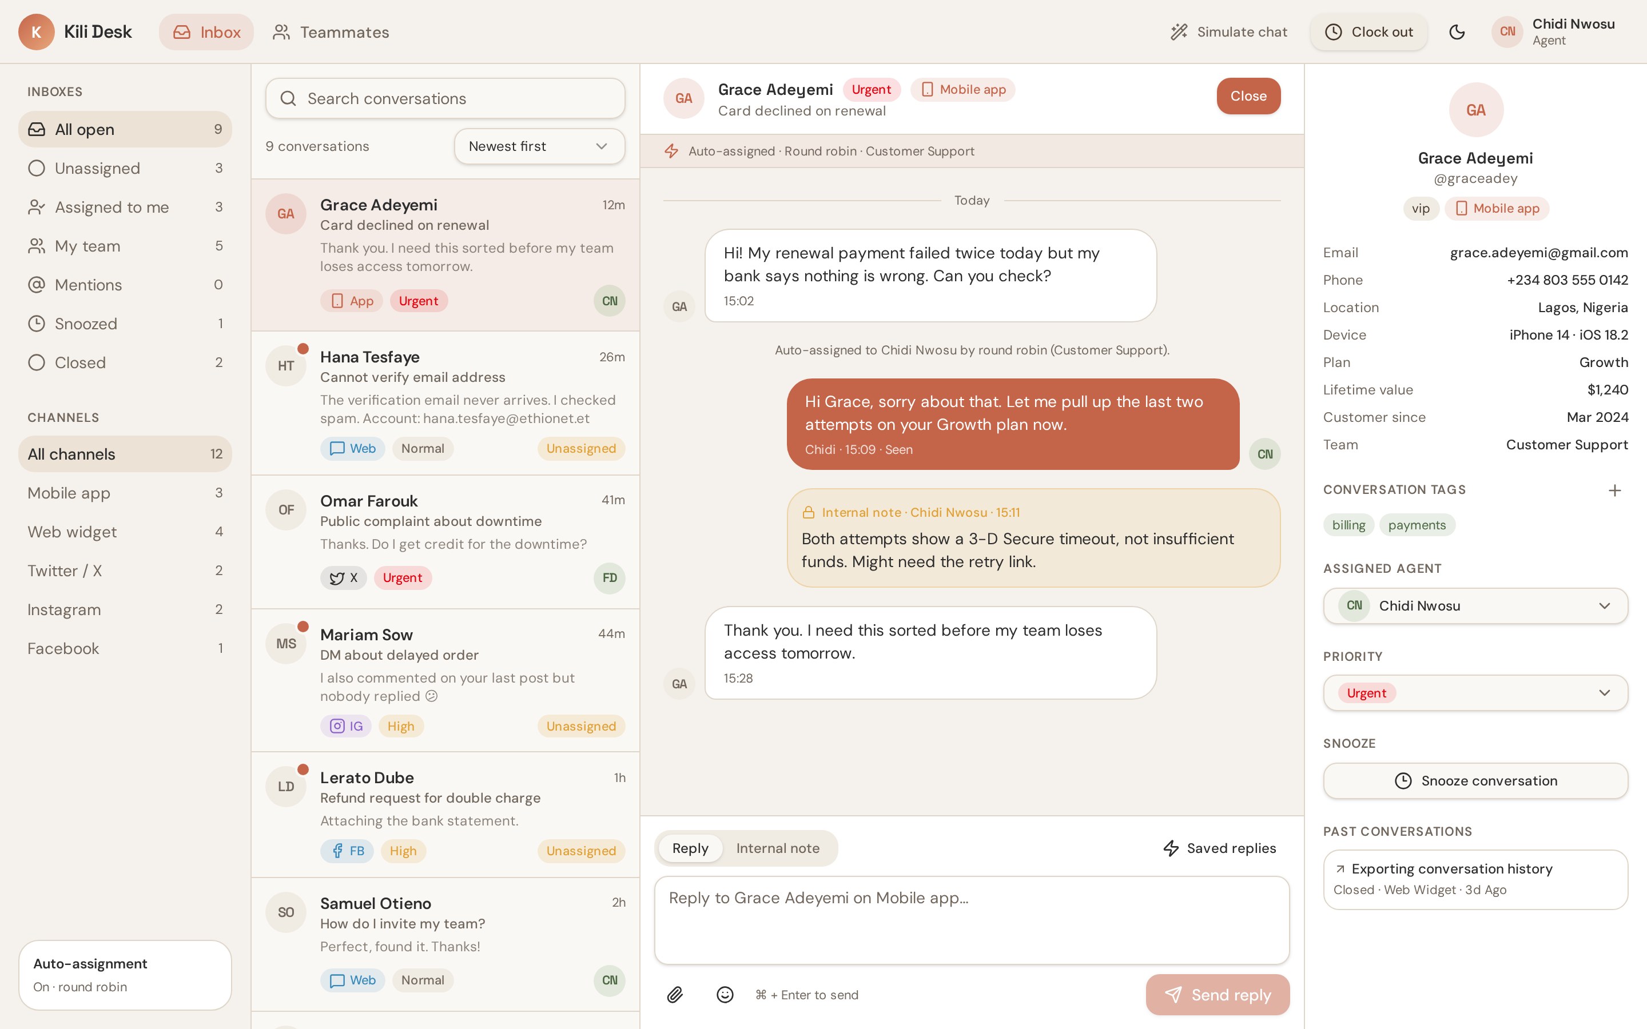The width and height of the screenshot is (1647, 1029).
Task: Click the IG tag on Mariam Sow's card
Action: point(346,726)
